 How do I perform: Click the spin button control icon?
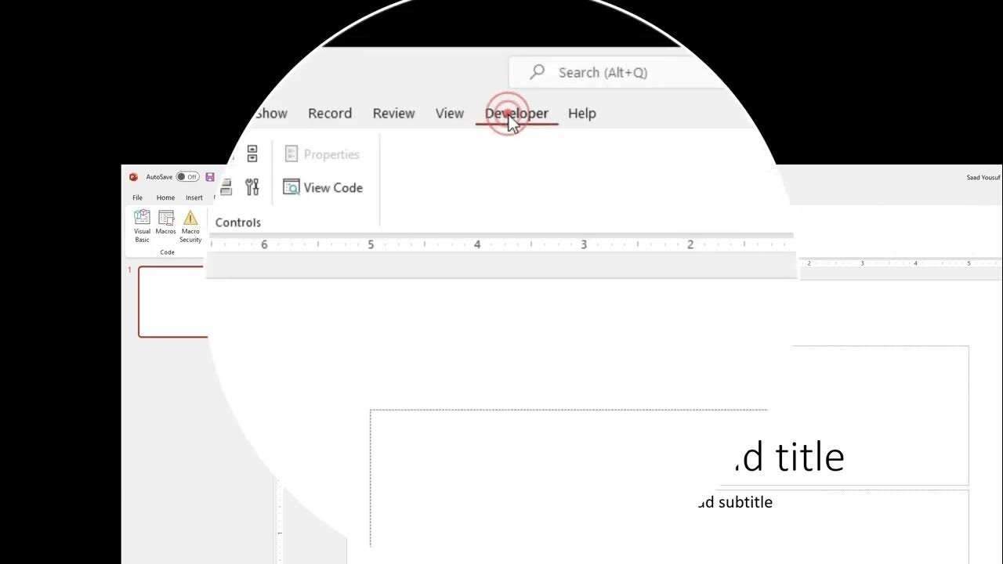(x=252, y=154)
